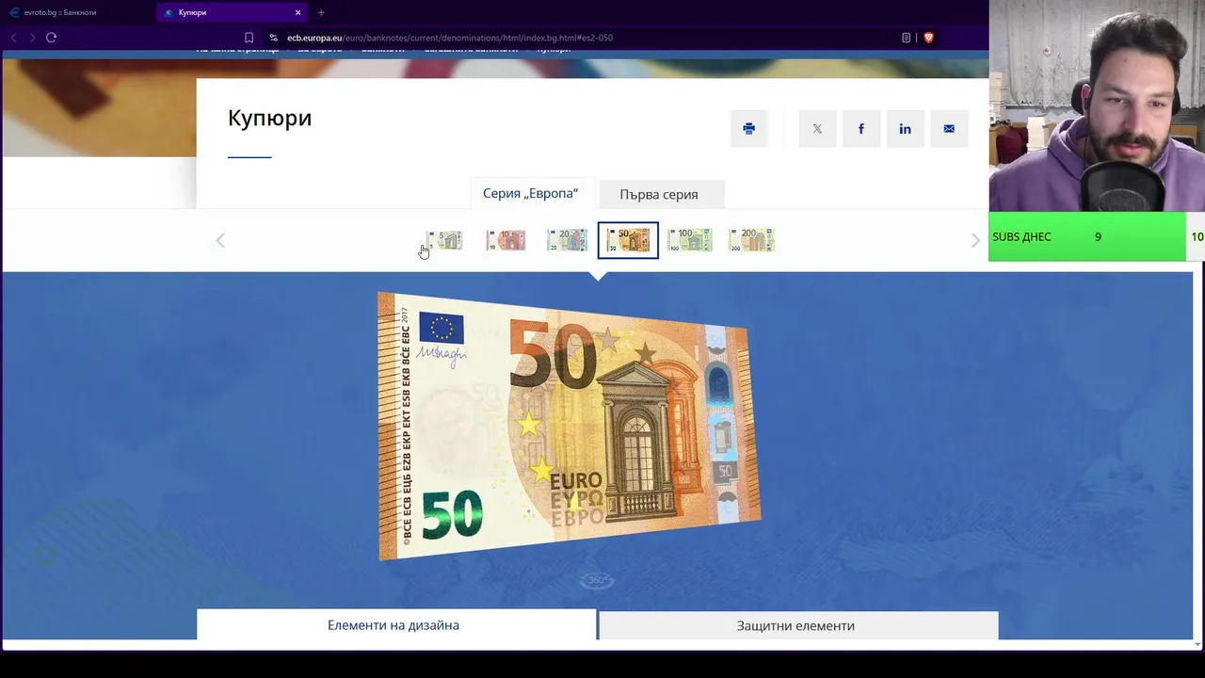Image resolution: width=1205 pixels, height=678 pixels.
Task: Select the Купюри browser tab
Action: click(233, 12)
